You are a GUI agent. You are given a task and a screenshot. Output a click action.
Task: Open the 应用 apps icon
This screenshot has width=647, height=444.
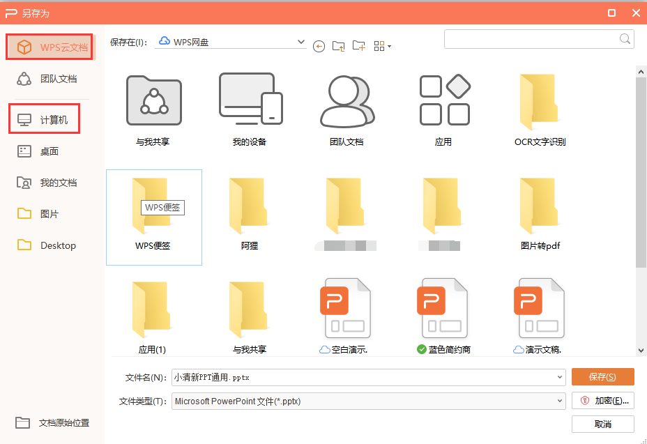[x=444, y=110]
